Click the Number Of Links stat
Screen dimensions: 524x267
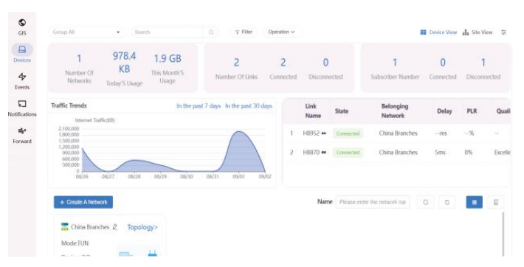(x=236, y=69)
